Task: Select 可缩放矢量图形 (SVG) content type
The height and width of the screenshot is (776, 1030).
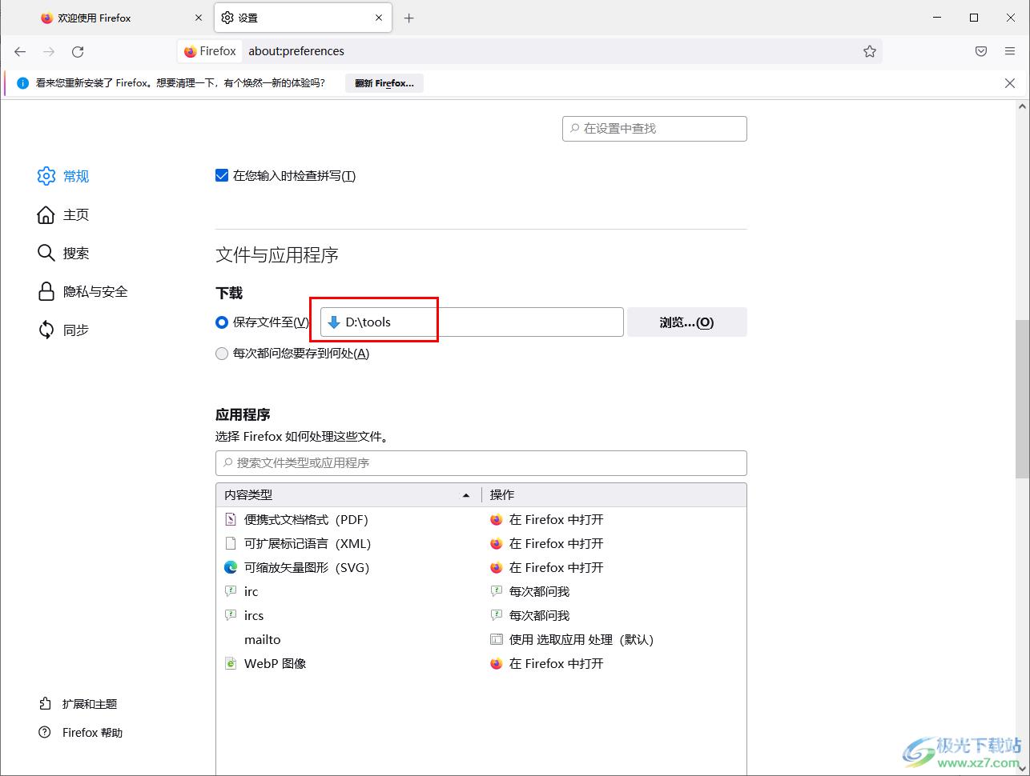Action: pos(307,568)
